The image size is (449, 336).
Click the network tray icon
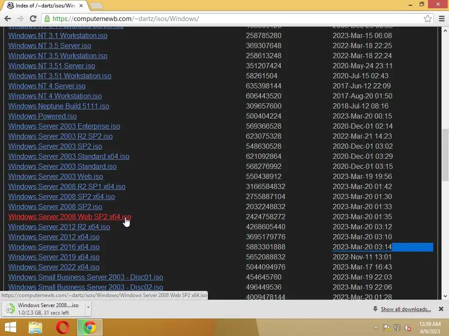397,328
